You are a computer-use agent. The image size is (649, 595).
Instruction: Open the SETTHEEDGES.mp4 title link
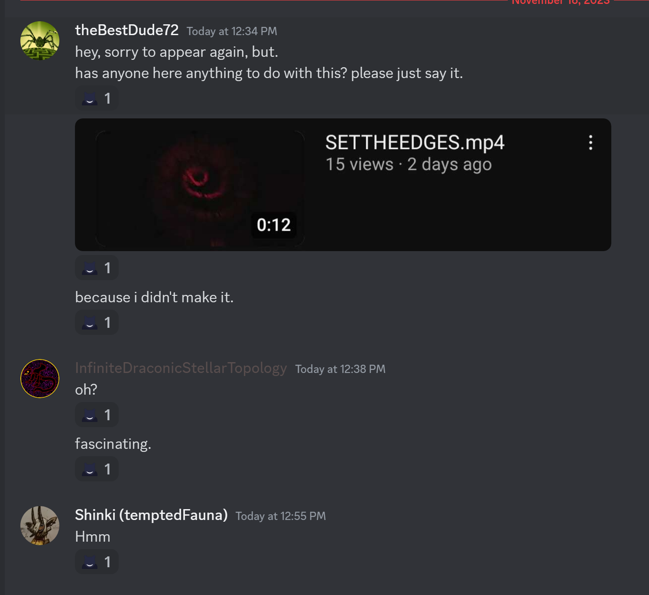pos(415,143)
